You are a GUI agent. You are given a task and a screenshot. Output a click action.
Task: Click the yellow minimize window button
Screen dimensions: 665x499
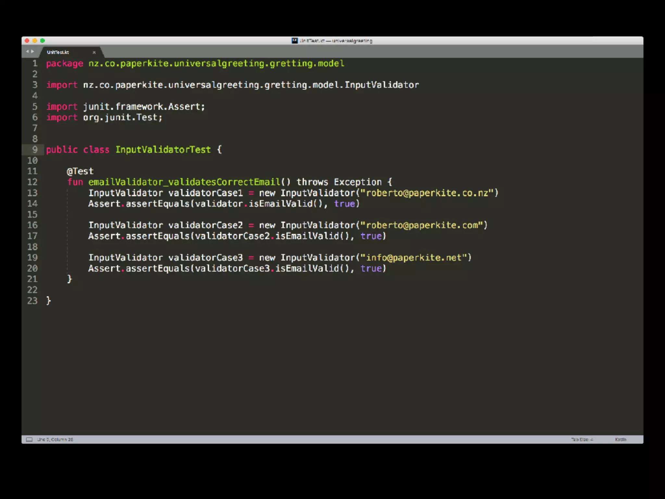click(x=35, y=41)
